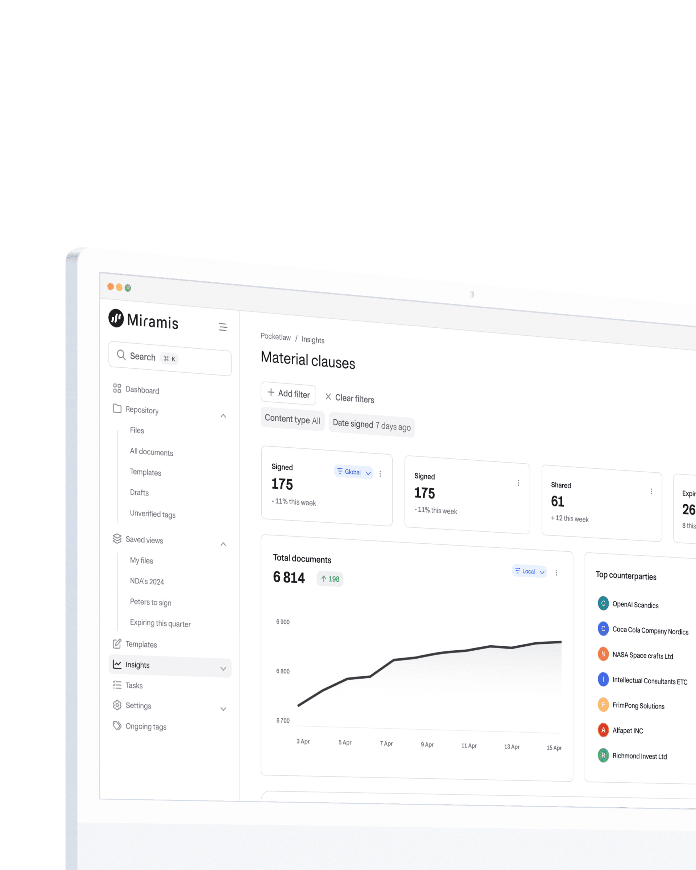Collapse the Repository section chevron
696x870 pixels.
223,416
